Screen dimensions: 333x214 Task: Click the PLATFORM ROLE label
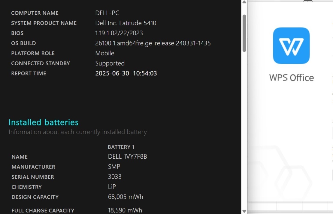(33, 53)
